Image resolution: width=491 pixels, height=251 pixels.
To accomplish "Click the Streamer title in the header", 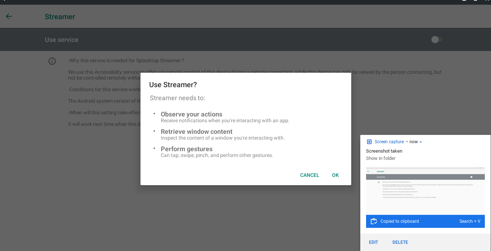I will coord(60,16).
